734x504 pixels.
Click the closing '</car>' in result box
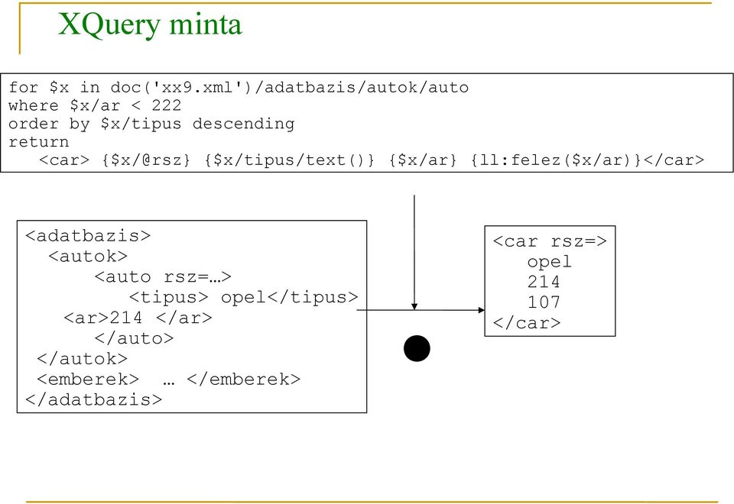(527, 323)
